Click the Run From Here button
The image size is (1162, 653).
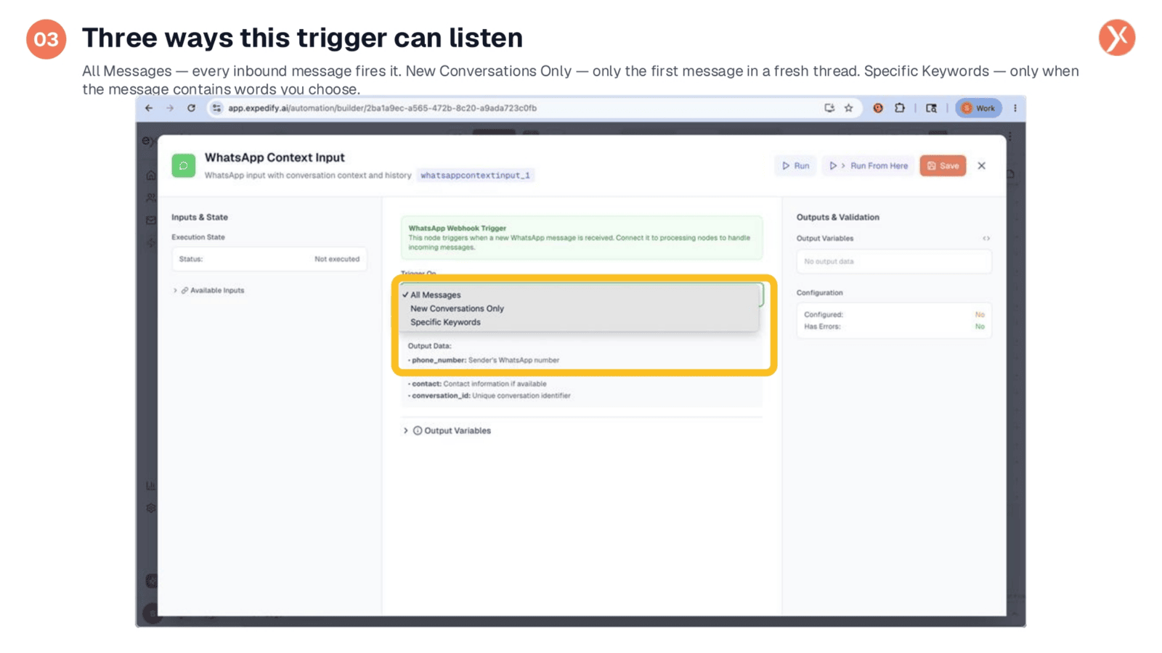[869, 165]
